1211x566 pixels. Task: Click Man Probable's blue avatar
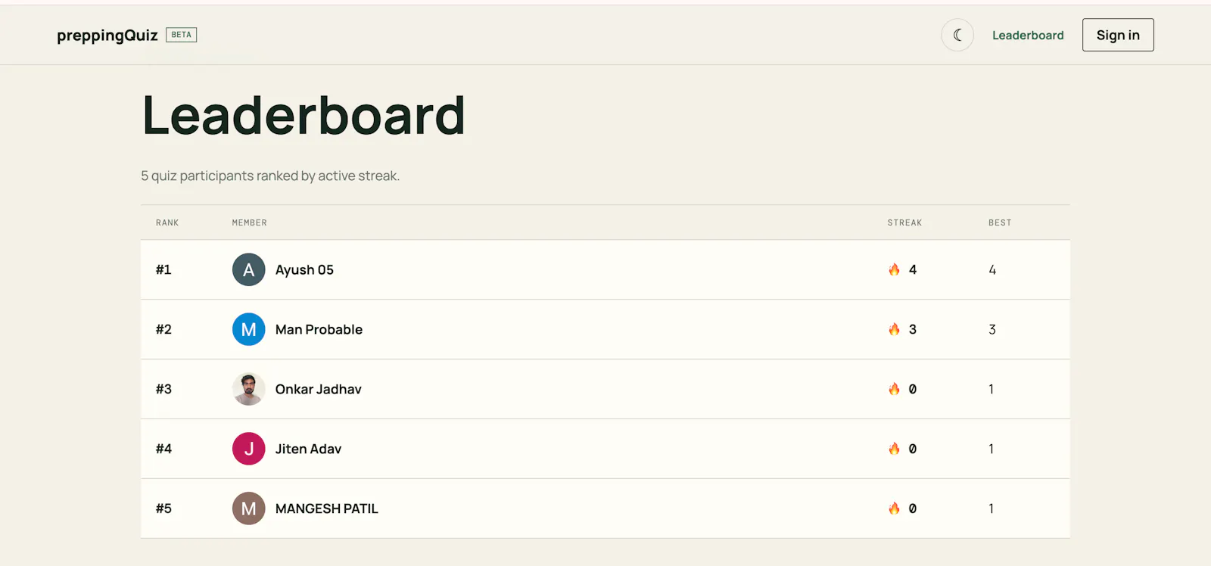pos(248,329)
